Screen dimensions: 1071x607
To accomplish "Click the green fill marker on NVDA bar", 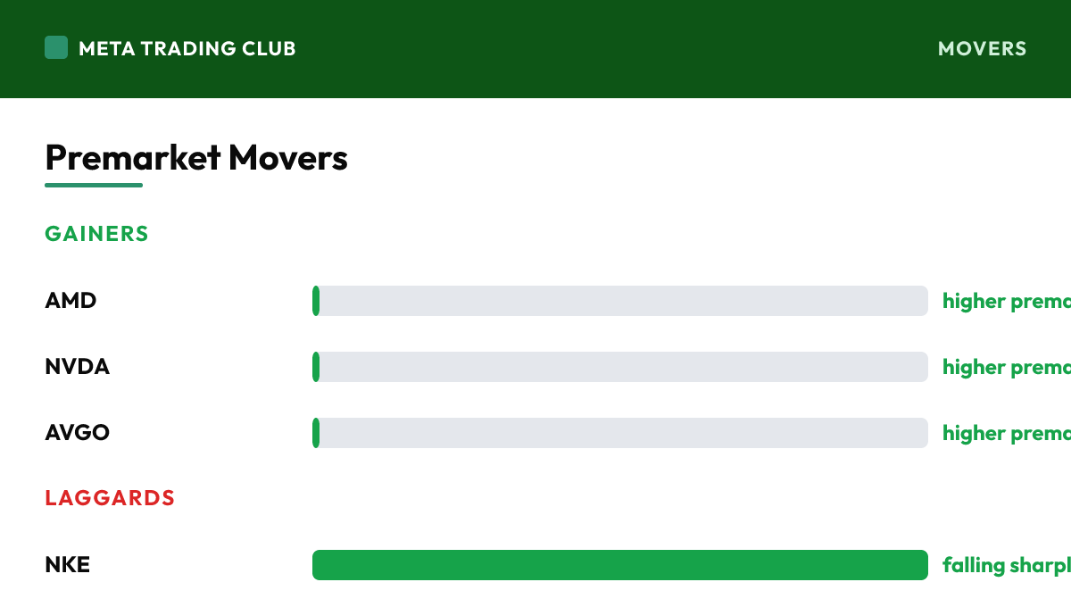I will coord(316,367).
